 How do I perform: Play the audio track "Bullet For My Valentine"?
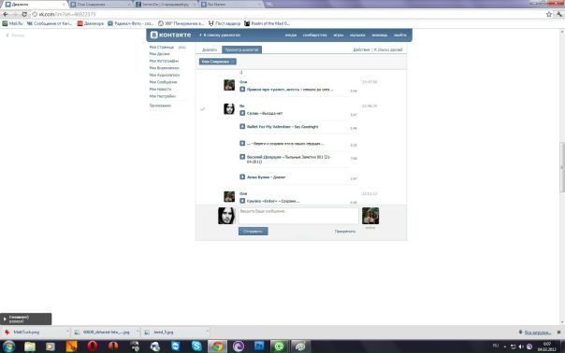242,127
